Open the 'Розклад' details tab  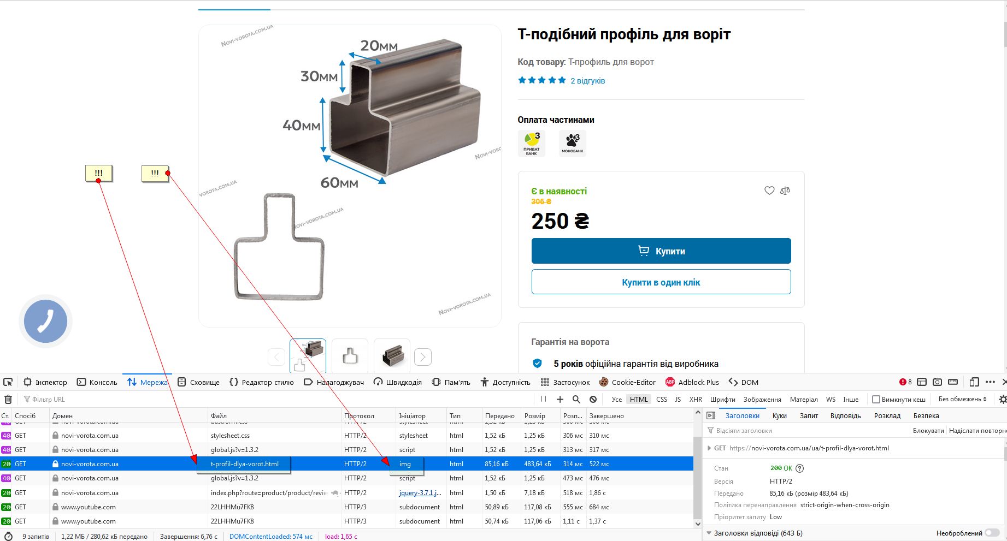(x=887, y=416)
